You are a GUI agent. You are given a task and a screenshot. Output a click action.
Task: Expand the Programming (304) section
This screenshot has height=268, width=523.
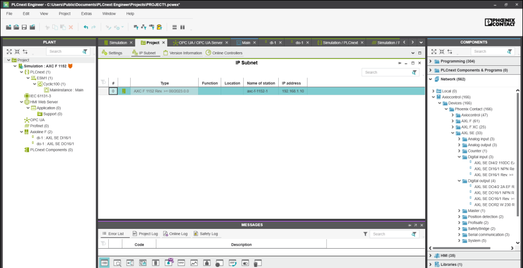point(430,61)
